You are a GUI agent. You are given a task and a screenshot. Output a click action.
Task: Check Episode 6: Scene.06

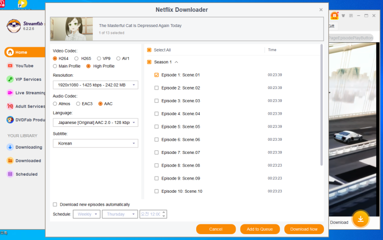click(156, 140)
